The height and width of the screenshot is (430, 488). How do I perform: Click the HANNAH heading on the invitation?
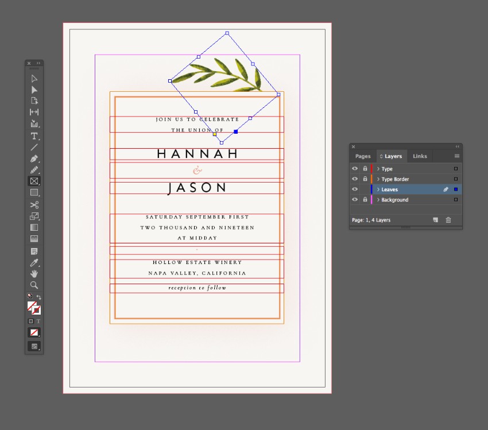tap(197, 154)
